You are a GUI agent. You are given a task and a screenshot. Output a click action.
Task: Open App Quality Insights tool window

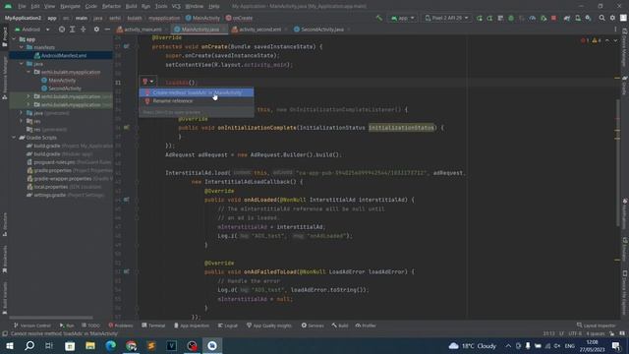[x=268, y=325]
